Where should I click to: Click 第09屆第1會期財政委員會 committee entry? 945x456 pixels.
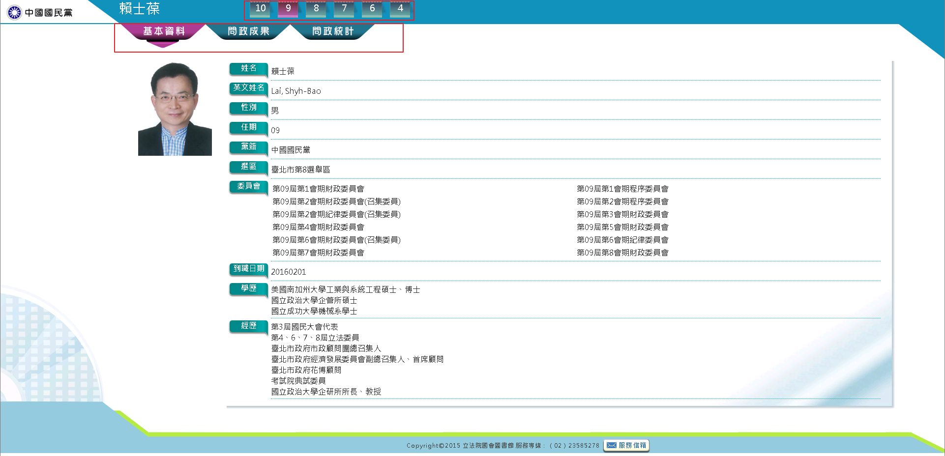tap(318, 189)
